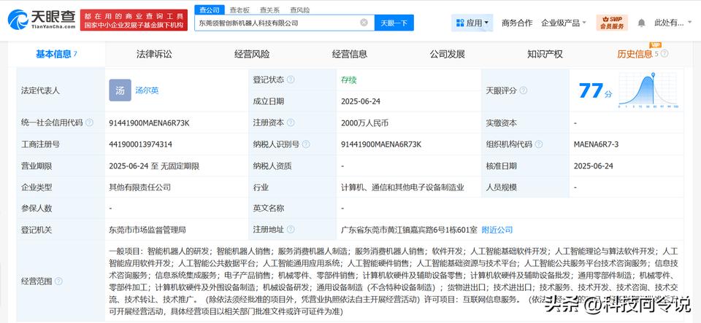The width and height of the screenshot is (701, 323).
Task: Click the score distribution chart
Action: [648, 90]
